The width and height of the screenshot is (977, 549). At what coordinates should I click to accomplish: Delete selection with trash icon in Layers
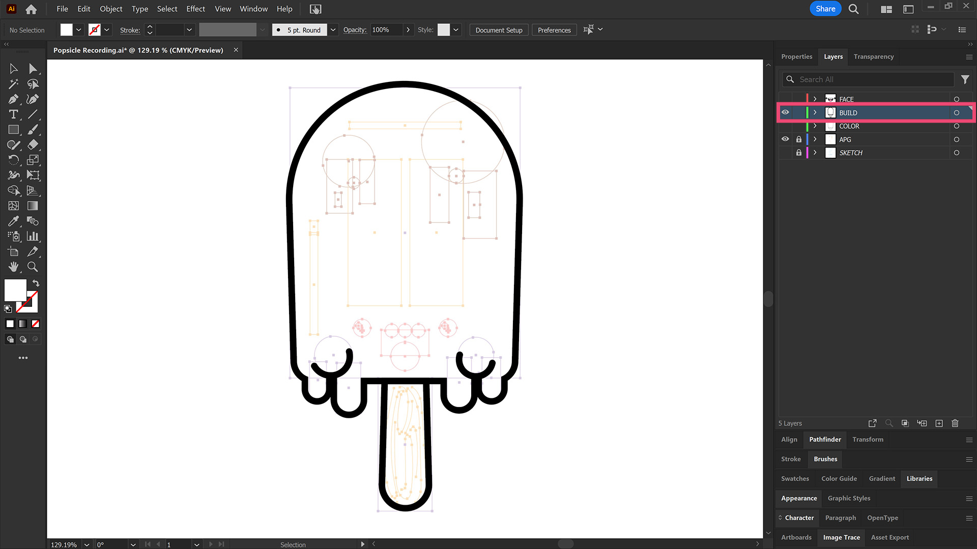point(955,423)
